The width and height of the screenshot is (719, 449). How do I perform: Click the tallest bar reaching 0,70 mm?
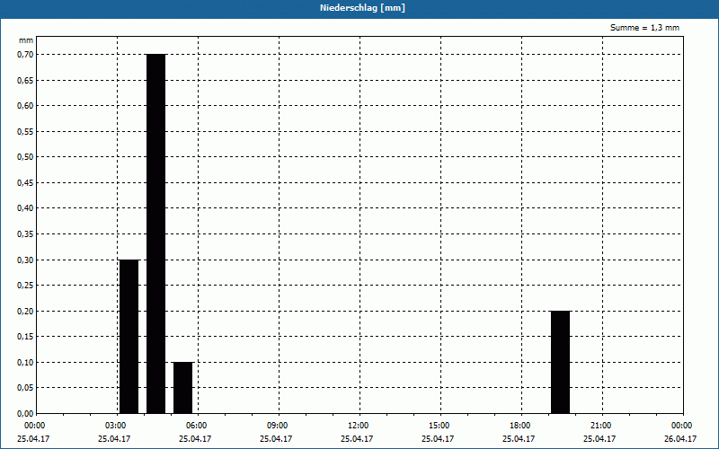[155, 233]
